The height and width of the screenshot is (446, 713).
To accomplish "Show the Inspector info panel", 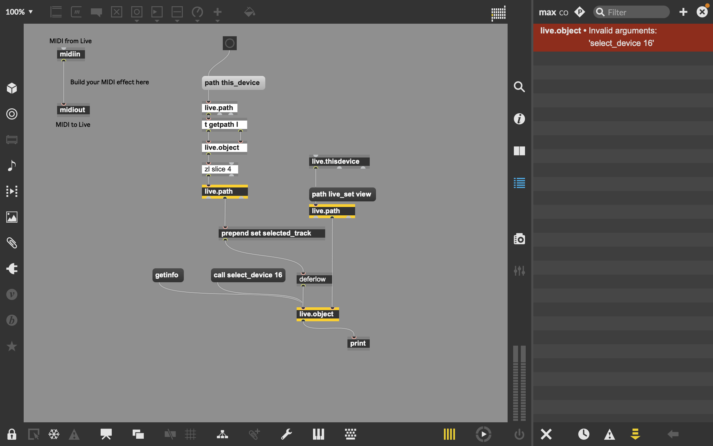I will coord(519,119).
